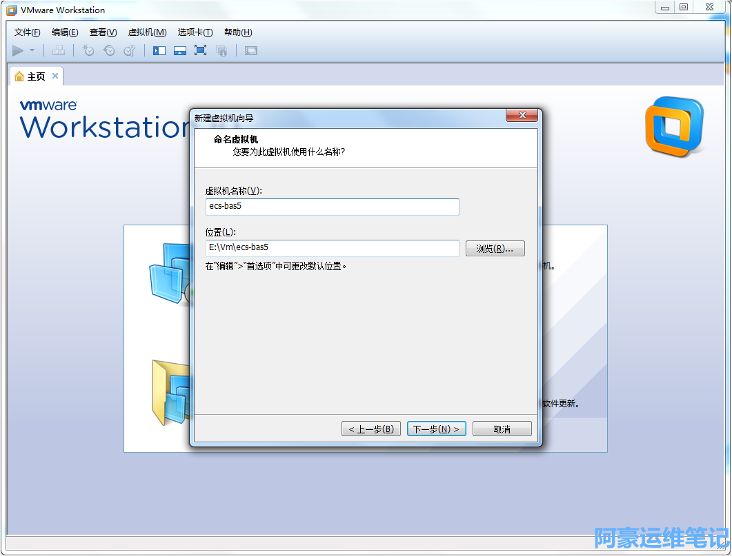Image resolution: width=732 pixels, height=556 pixels.
Task: Open the 文件(F) menu
Action: pos(28,32)
